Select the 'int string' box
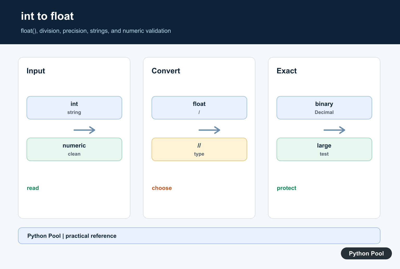This screenshot has height=269, width=400. pyautogui.click(x=74, y=108)
